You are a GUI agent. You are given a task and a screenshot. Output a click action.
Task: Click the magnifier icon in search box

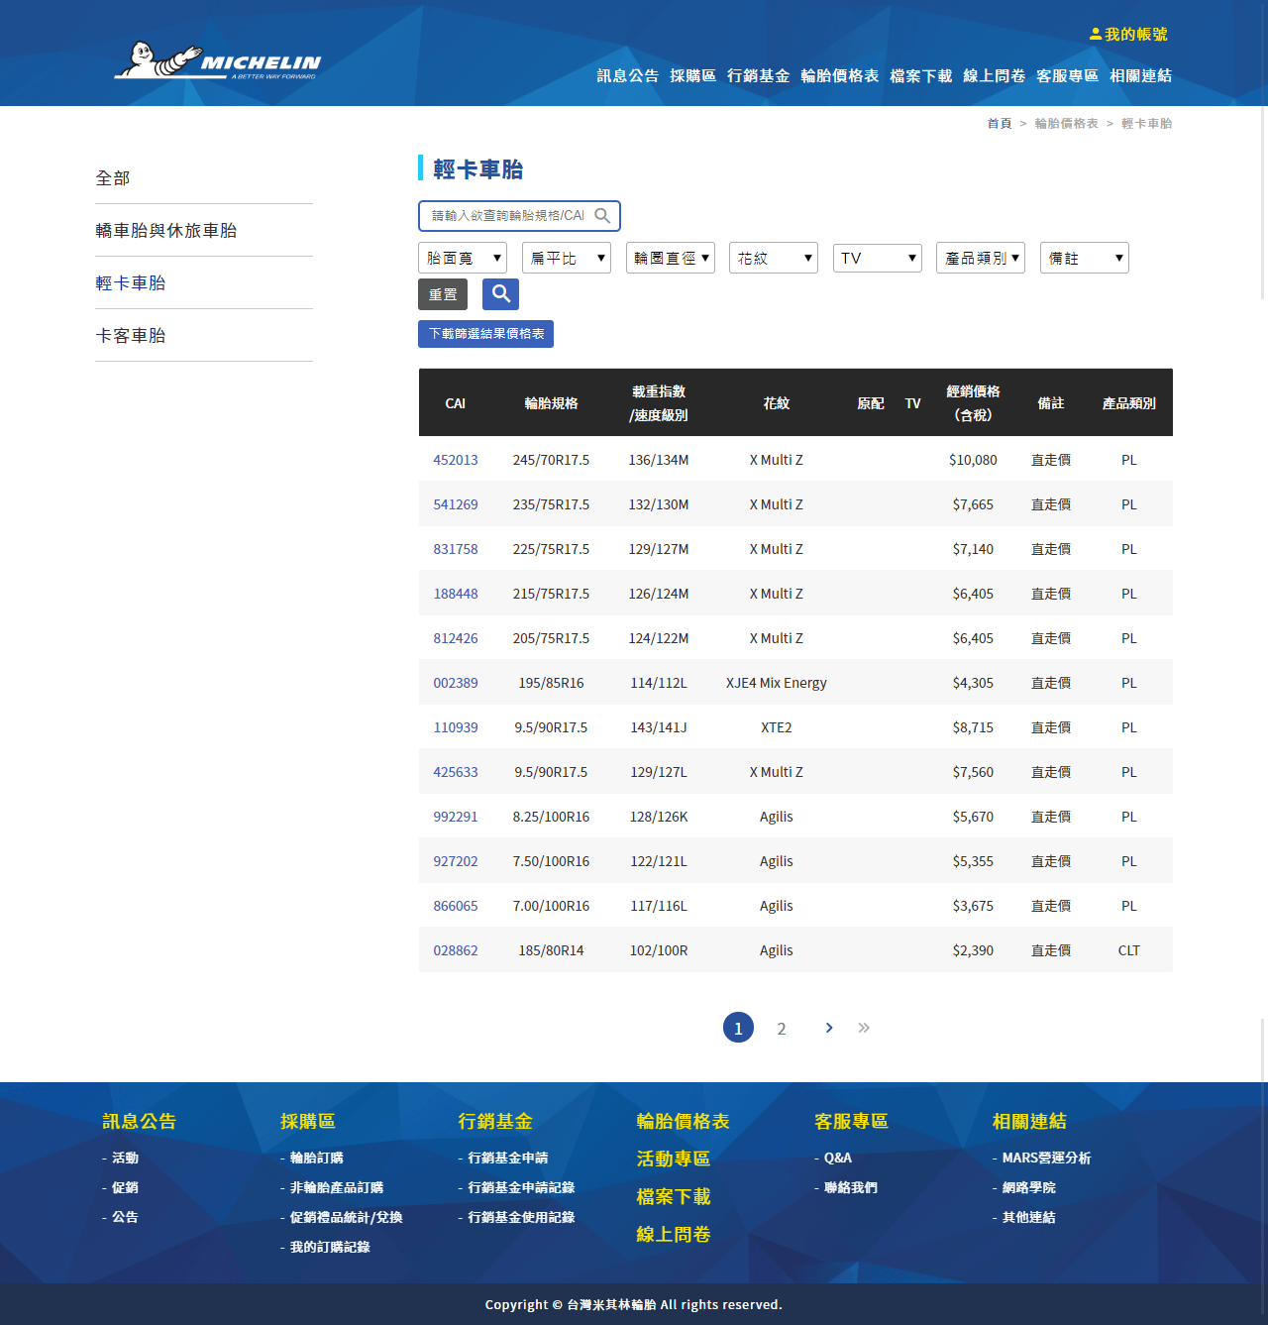pos(602,216)
